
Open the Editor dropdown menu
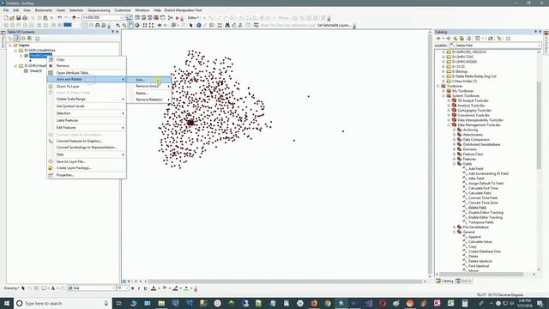click(x=193, y=17)
